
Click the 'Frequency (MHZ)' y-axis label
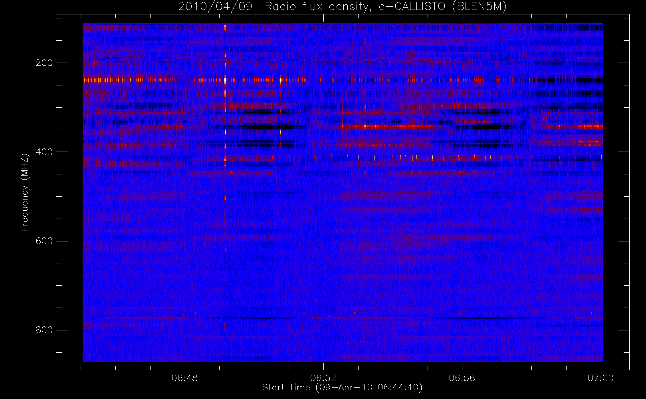click(25, 192)
